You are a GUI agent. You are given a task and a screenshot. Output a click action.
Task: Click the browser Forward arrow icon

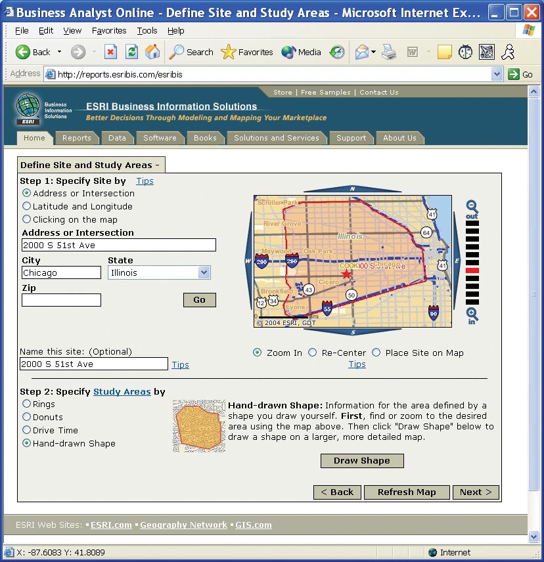tap(78, 53)
